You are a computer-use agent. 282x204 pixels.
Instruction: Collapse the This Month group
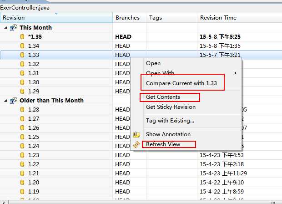[x=5, y=28]
